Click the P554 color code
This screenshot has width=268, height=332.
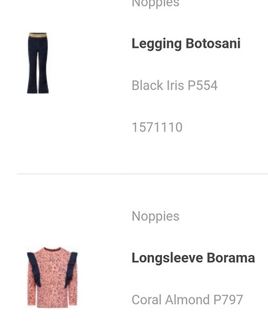click(x=202, y=85)
